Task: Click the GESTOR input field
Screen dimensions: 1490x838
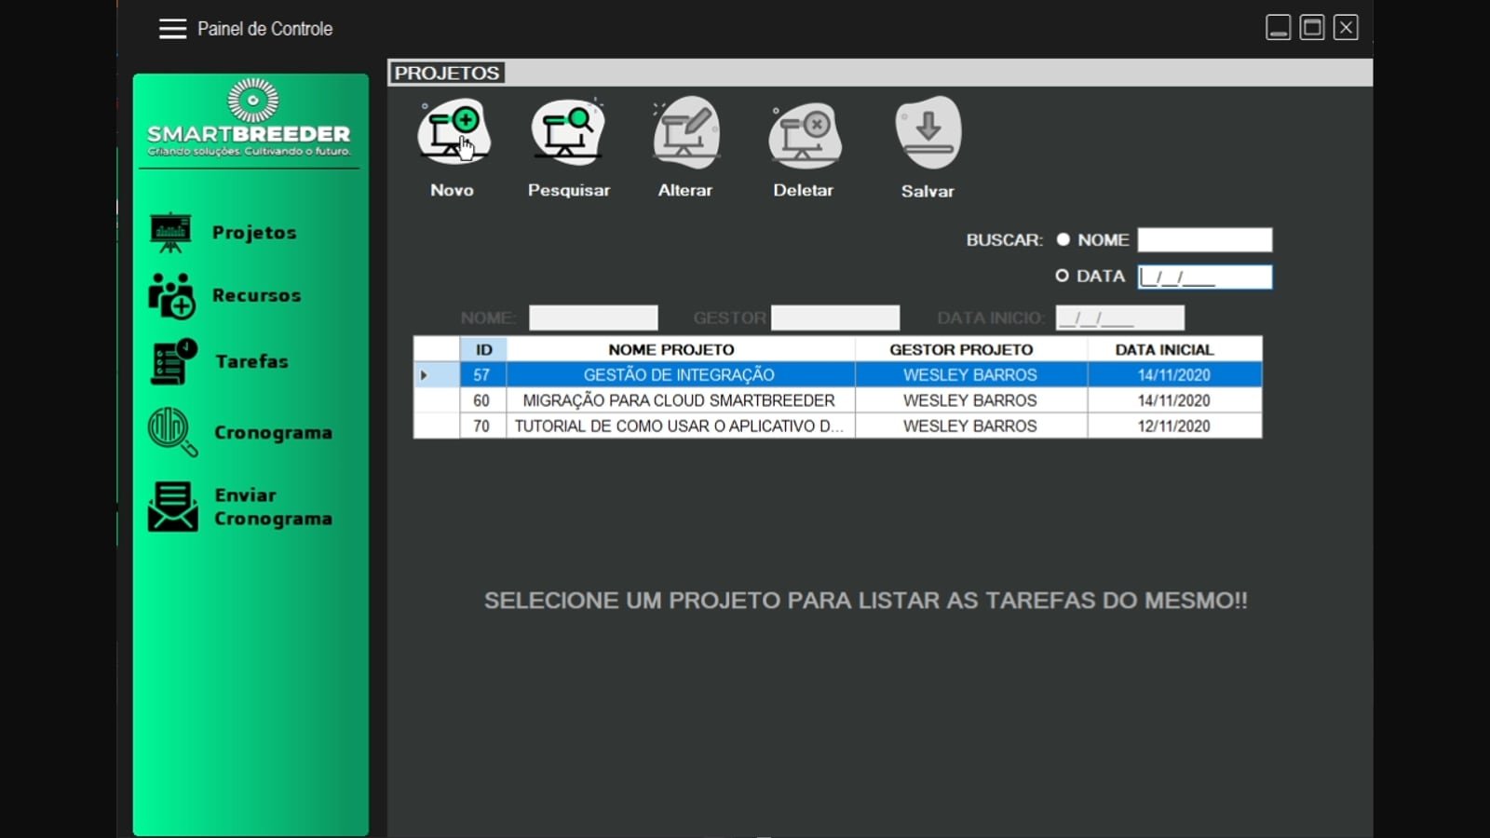Action: point(835,318)
